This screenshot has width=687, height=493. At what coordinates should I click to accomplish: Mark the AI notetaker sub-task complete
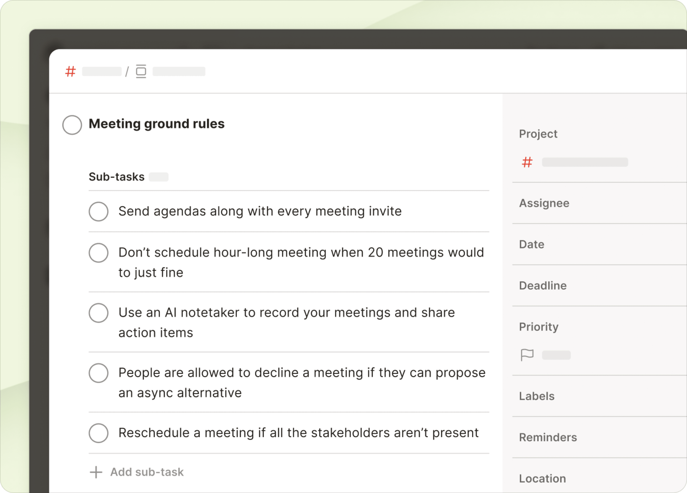(98, 313)
